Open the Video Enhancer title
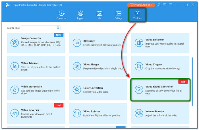This screenshot has width=199, height=130. click(155, 40)
